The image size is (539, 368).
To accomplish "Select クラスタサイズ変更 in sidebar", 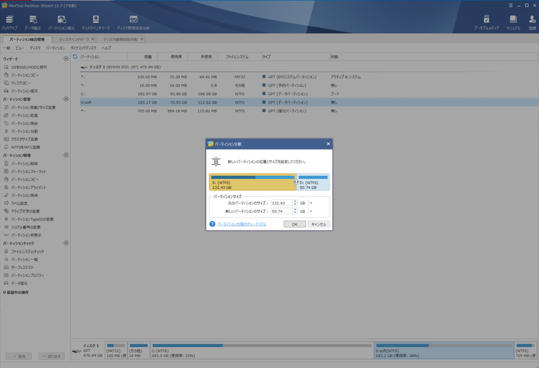I will (24, 139).
